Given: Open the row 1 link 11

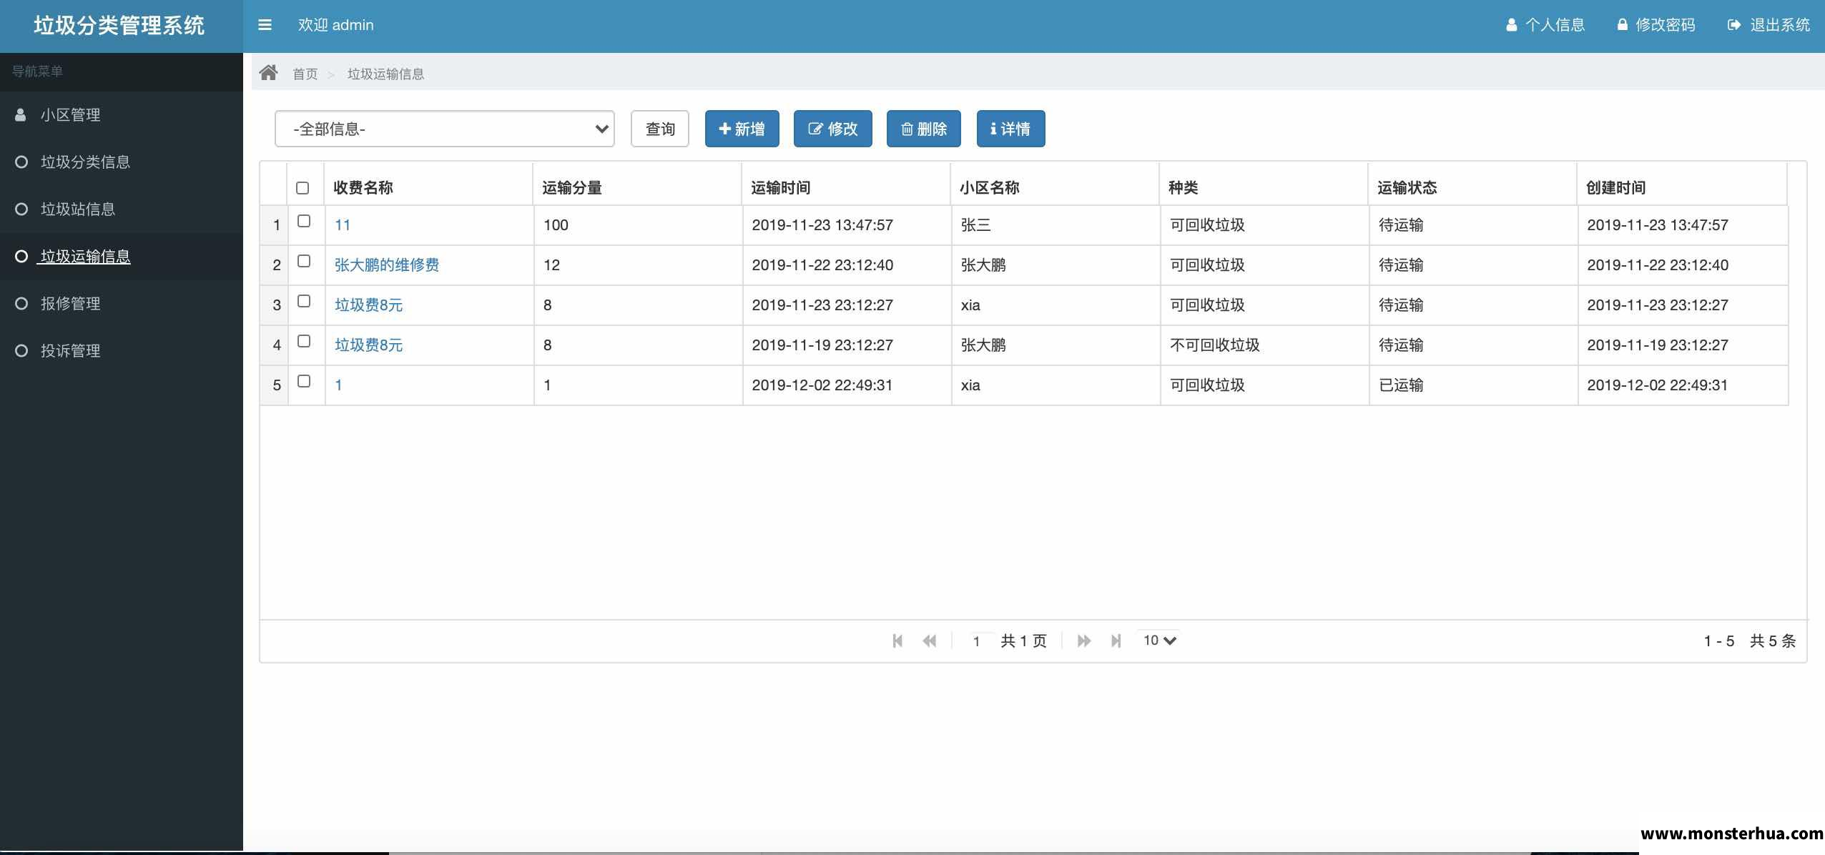Looking at the screenshot, I should point(343,224).
